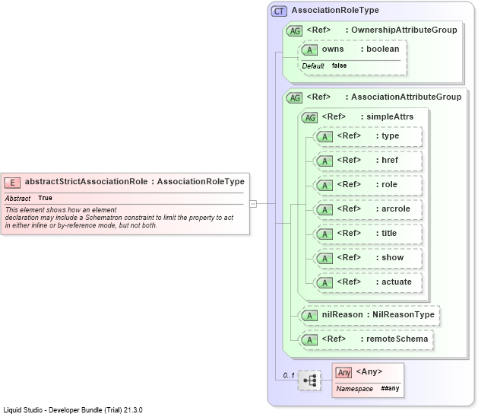The height and width of the screenshot is (414, 478).
Task: Select owns boolean attribute label
Action: [361, 49]
